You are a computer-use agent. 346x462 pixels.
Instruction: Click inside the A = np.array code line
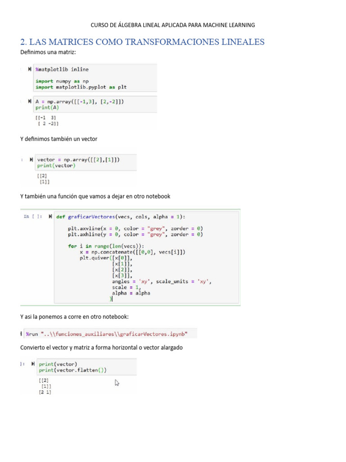[80, 102]
